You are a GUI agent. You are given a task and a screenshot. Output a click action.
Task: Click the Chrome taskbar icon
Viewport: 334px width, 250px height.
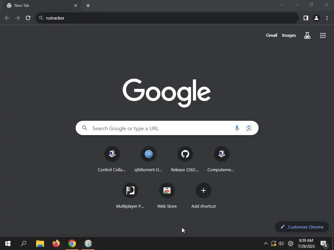click(x=72, y=243)
